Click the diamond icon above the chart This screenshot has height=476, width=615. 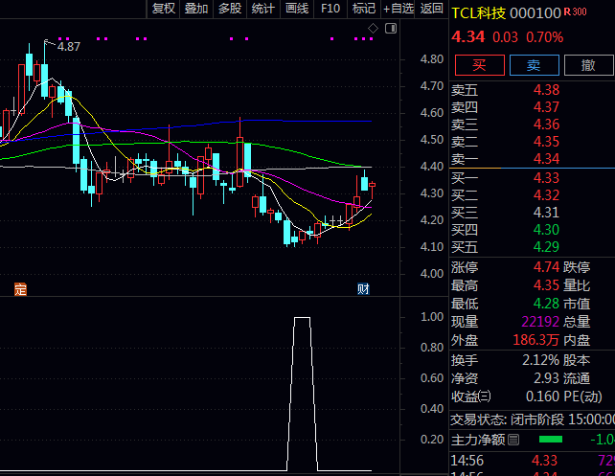pos(373,29)
